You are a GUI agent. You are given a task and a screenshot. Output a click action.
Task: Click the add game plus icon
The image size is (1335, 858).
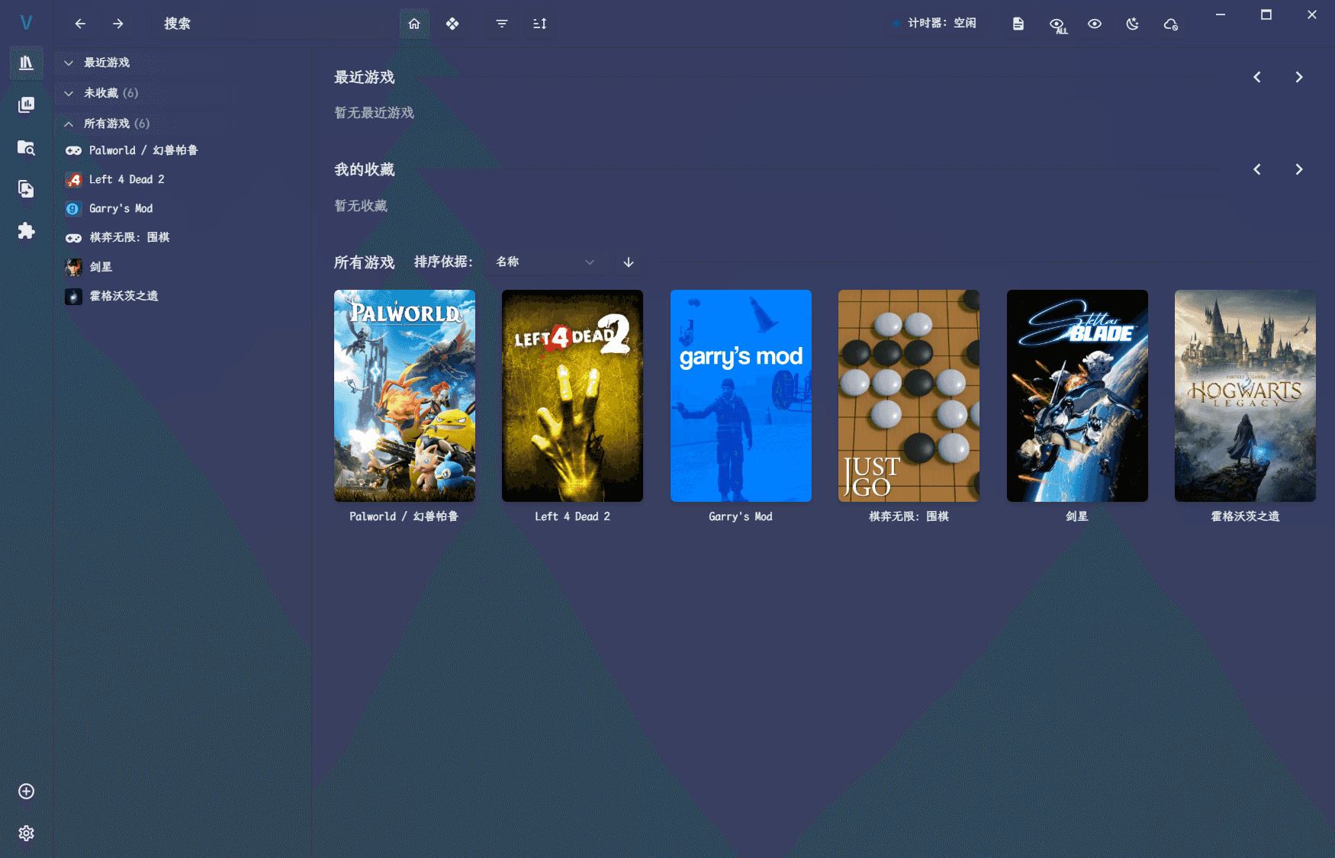(26, 791)
